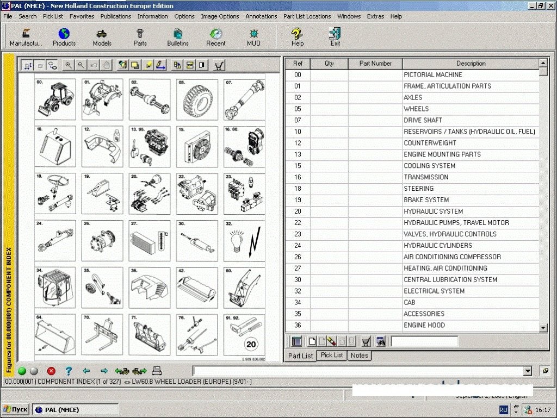Click the green circle status button
557x418 pixels.
pyautogui.click(x=22, y=371)
